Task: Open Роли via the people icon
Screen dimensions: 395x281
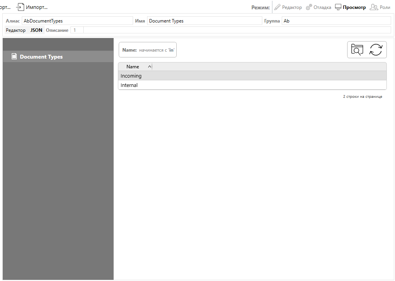Action: (374, 7)
